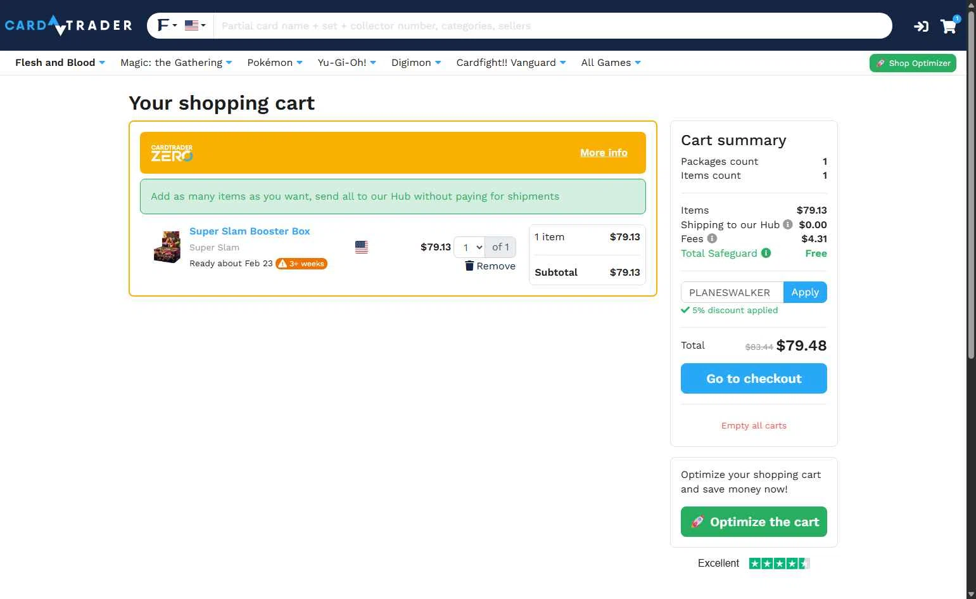Viewport: 976px width, 599px height.
Task: Open the Trustpilot star rating
Action: pyautogui.click(x=779, y=563)
